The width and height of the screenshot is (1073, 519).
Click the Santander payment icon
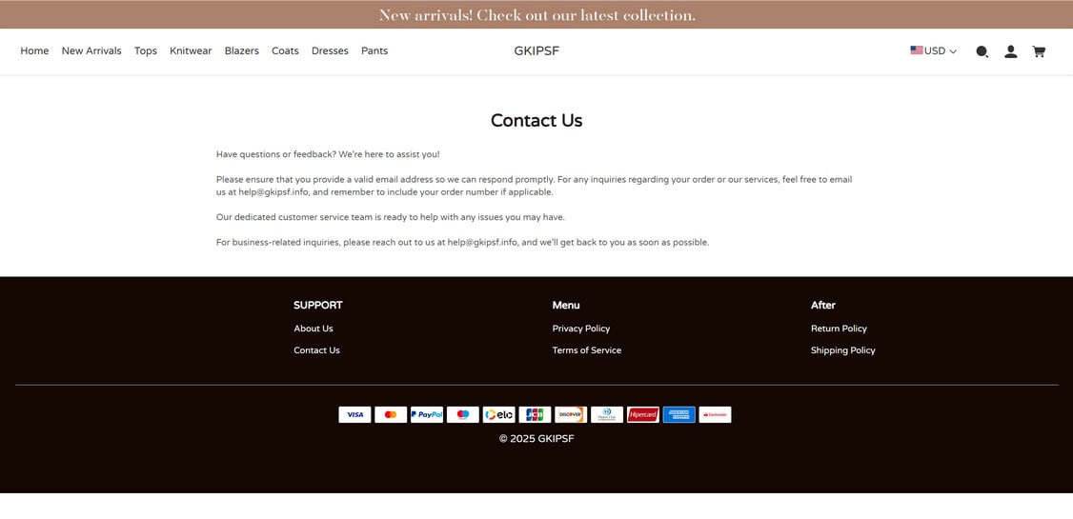click(x=715, y=414)
